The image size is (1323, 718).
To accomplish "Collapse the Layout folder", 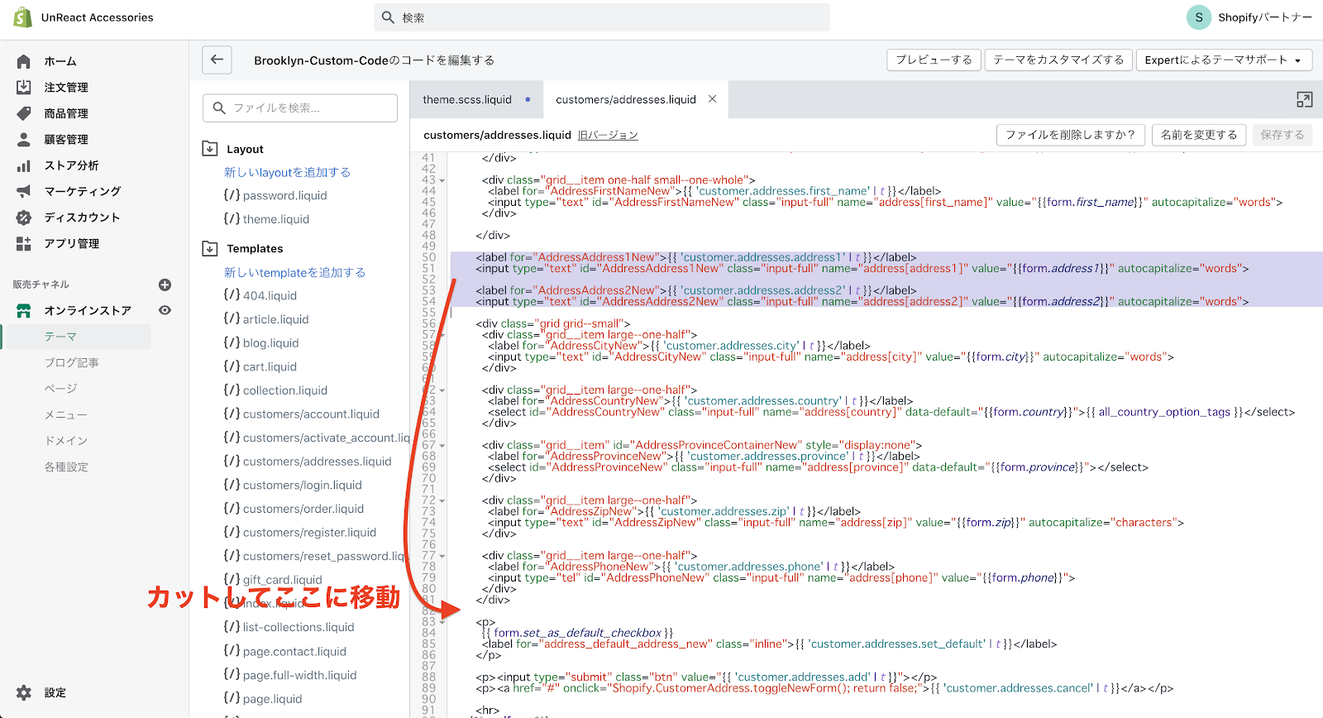I will [210, 149].
